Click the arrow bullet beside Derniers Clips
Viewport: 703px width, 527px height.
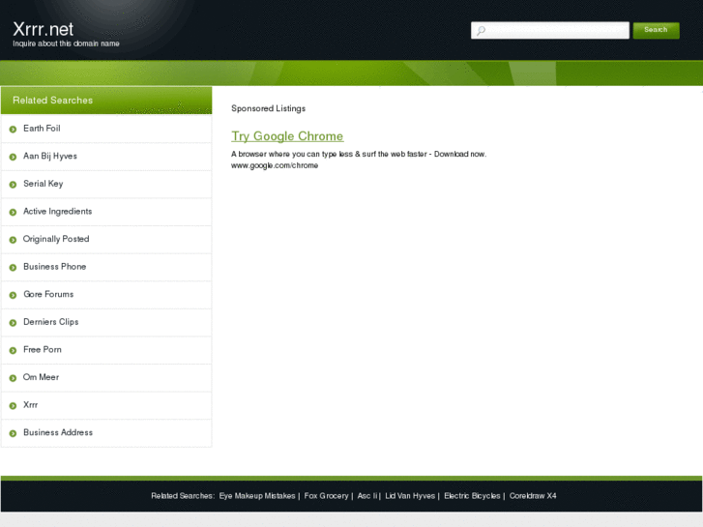[13, 323]
